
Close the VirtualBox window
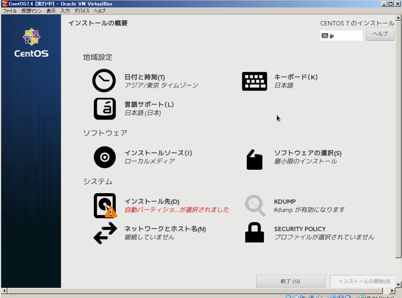[398, 4]
